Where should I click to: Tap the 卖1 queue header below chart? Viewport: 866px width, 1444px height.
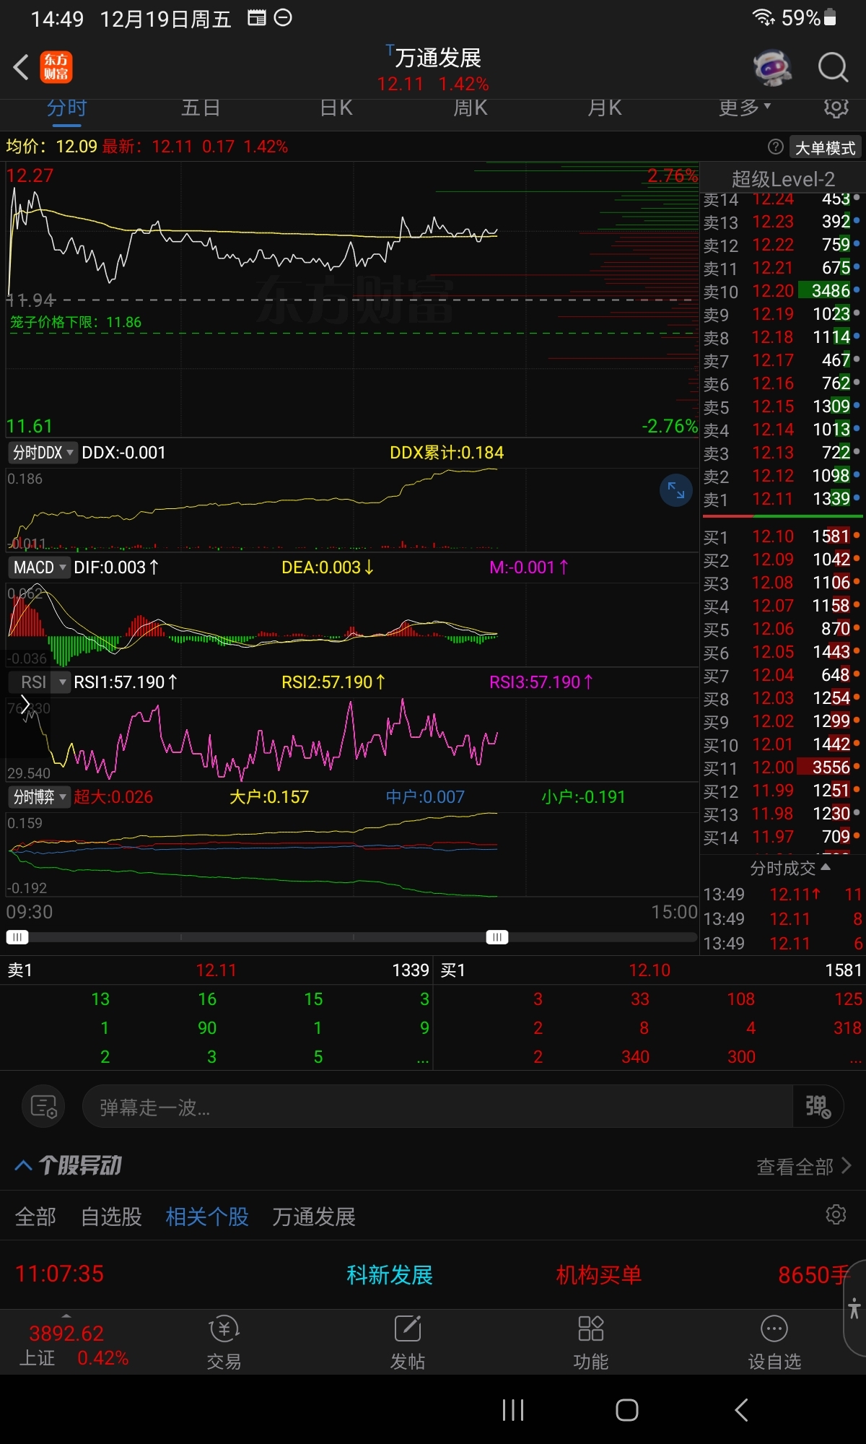[216, 970]
